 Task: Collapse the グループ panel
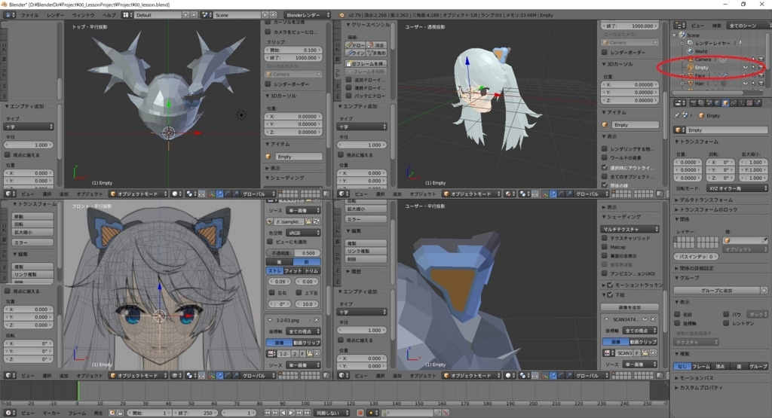click(689, 278)
